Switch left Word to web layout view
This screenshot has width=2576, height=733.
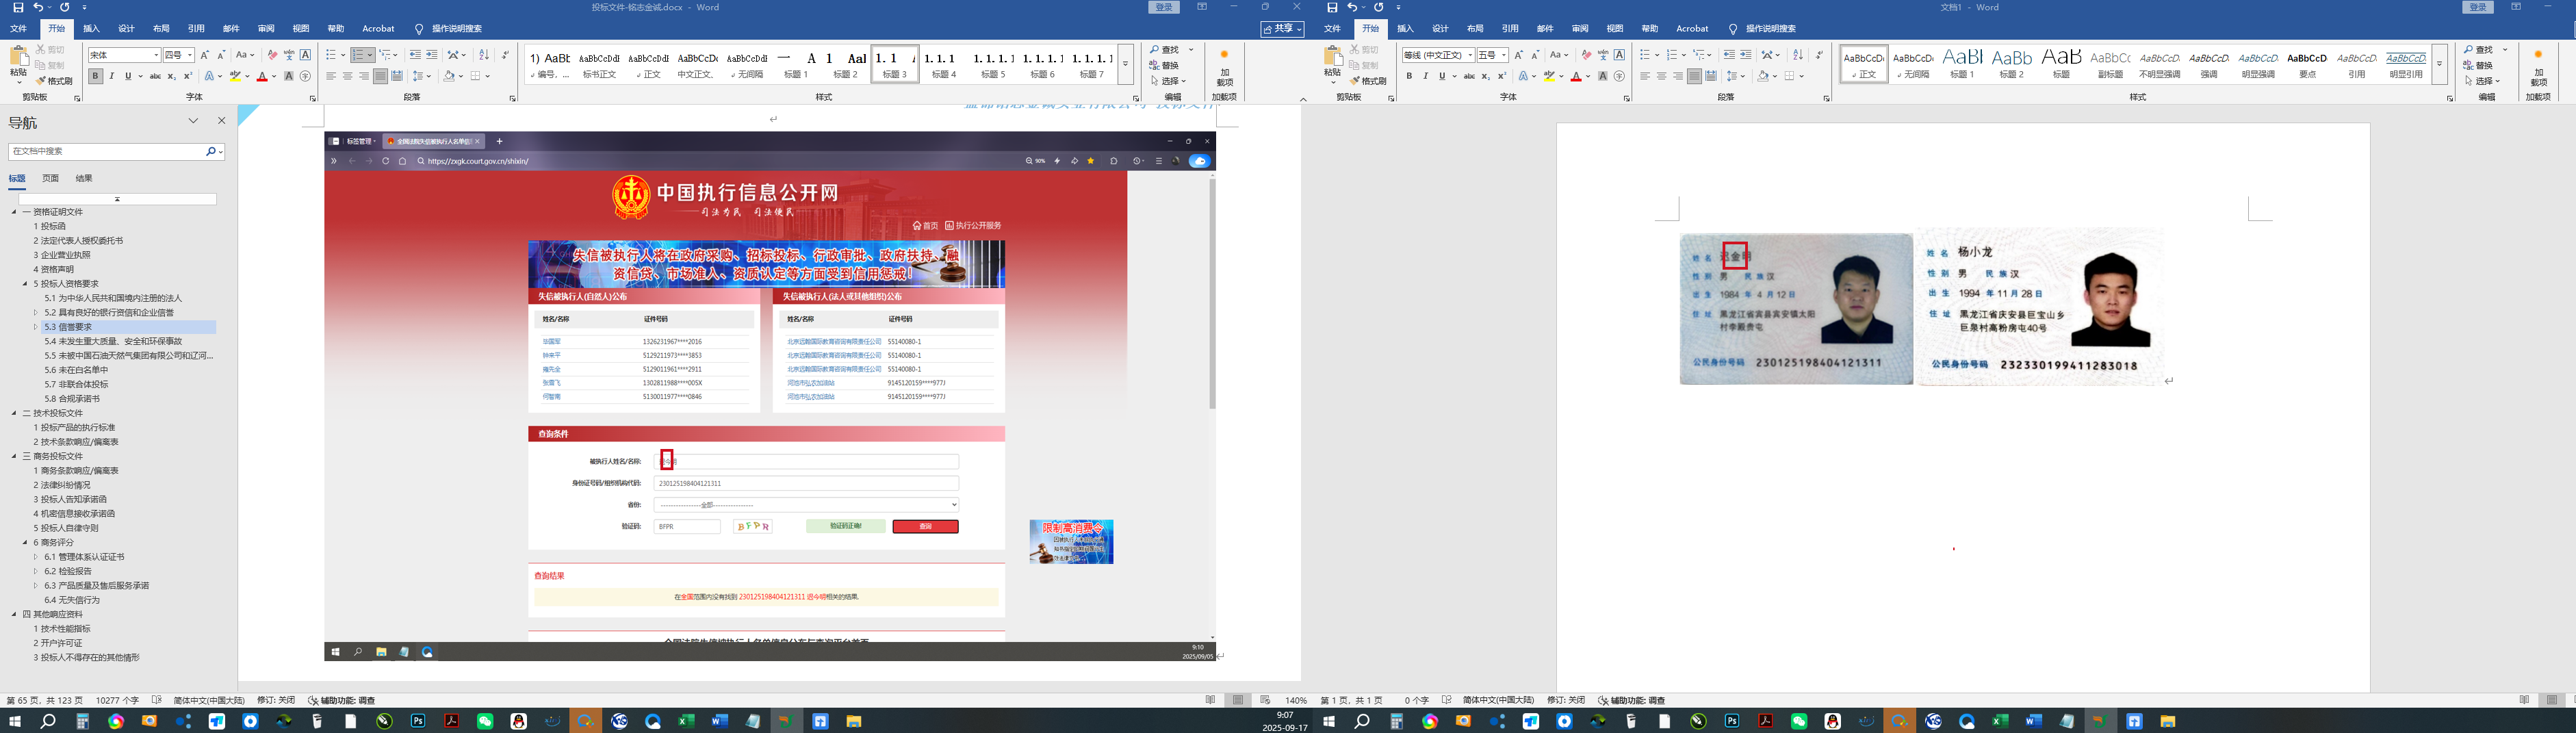point(1265,700)
